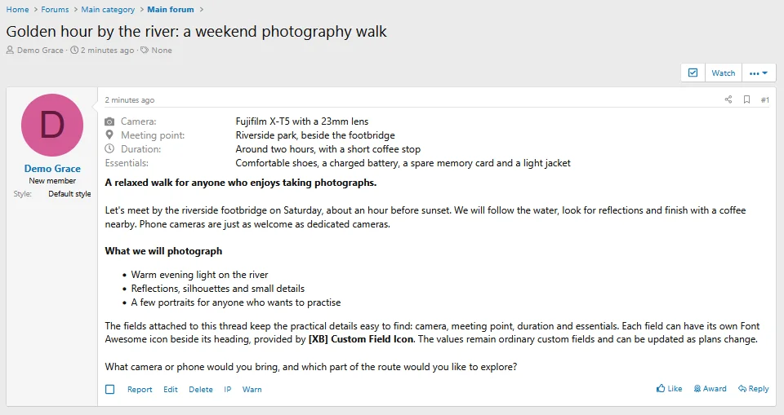Open Main category in the breadcrumb

pos(108,10)
